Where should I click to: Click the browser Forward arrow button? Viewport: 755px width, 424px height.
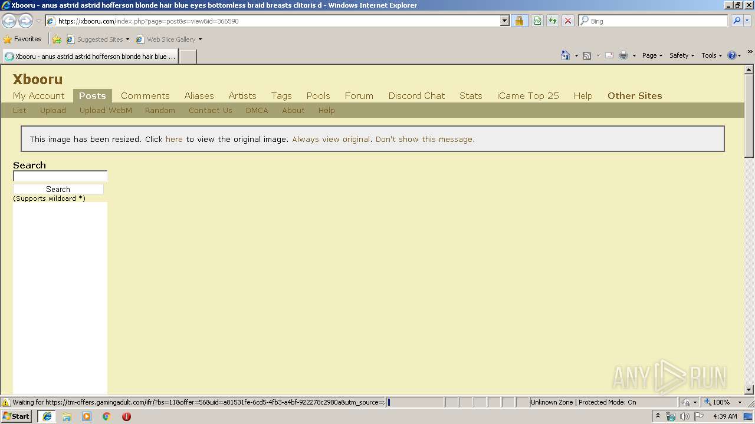point(25,21)
